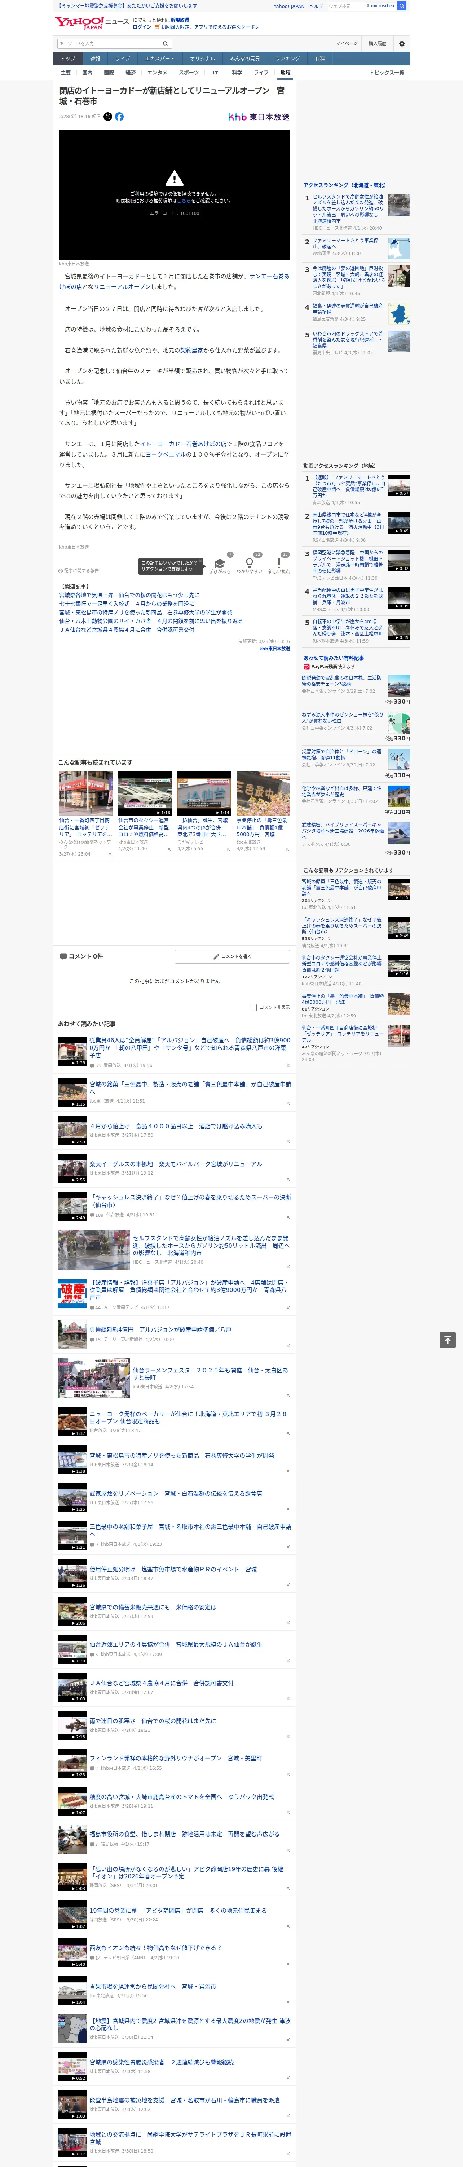Switch to the みんなの意見 tab
The image size is (463, 2167).
244,59
